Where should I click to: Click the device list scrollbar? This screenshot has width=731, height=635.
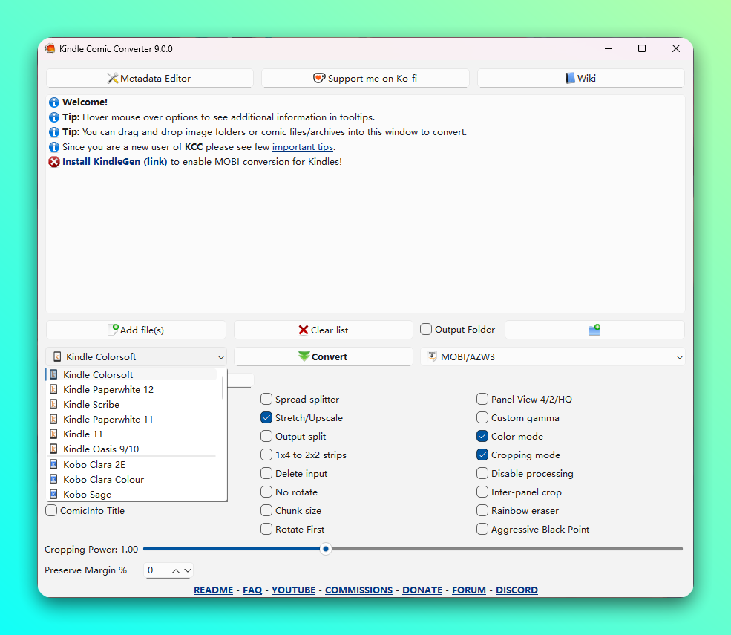pos(223,388)
